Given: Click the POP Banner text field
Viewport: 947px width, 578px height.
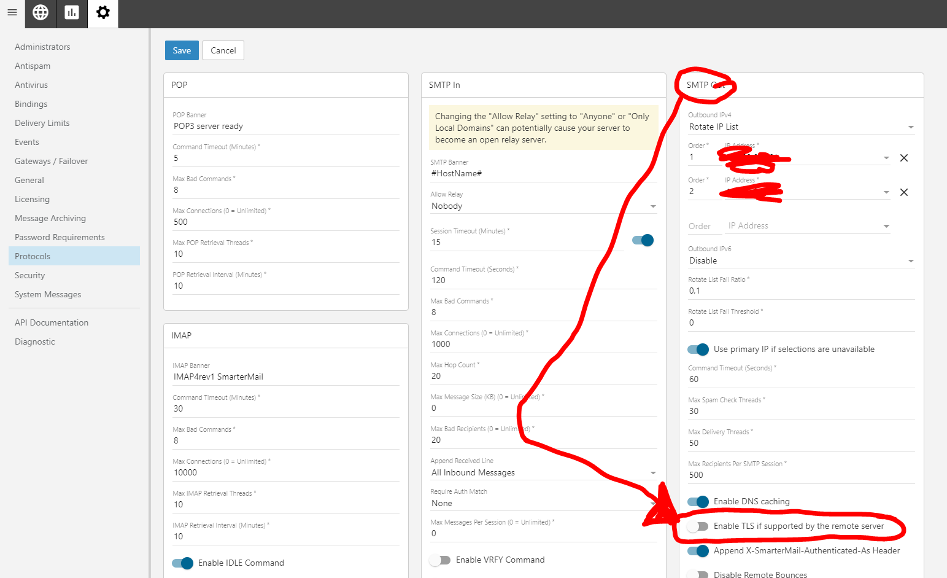Looking at the screenshot, I should (x=285, y=127).
